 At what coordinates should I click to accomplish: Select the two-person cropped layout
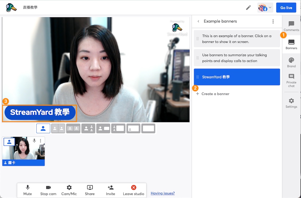(x=58, y=128)
